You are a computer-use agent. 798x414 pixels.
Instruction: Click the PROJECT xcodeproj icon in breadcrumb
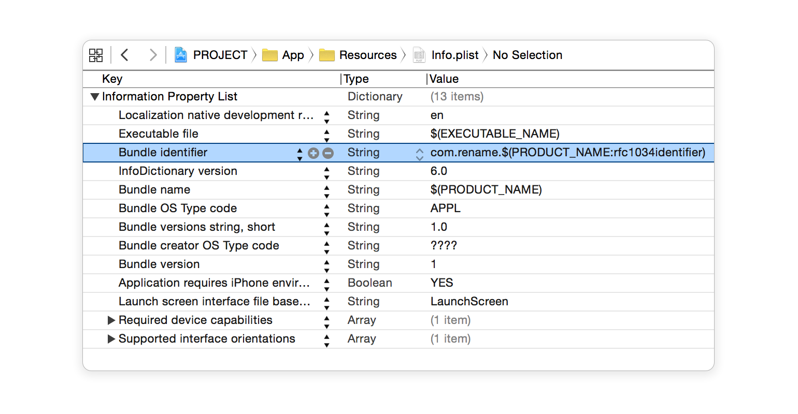[181, 55]
